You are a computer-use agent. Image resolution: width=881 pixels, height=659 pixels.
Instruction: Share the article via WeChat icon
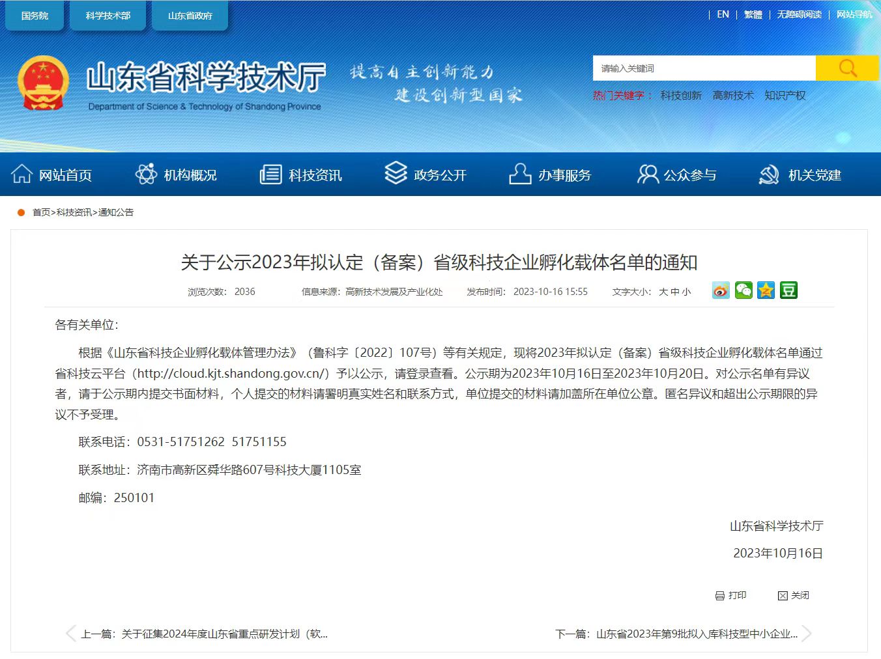coord(744,290)
